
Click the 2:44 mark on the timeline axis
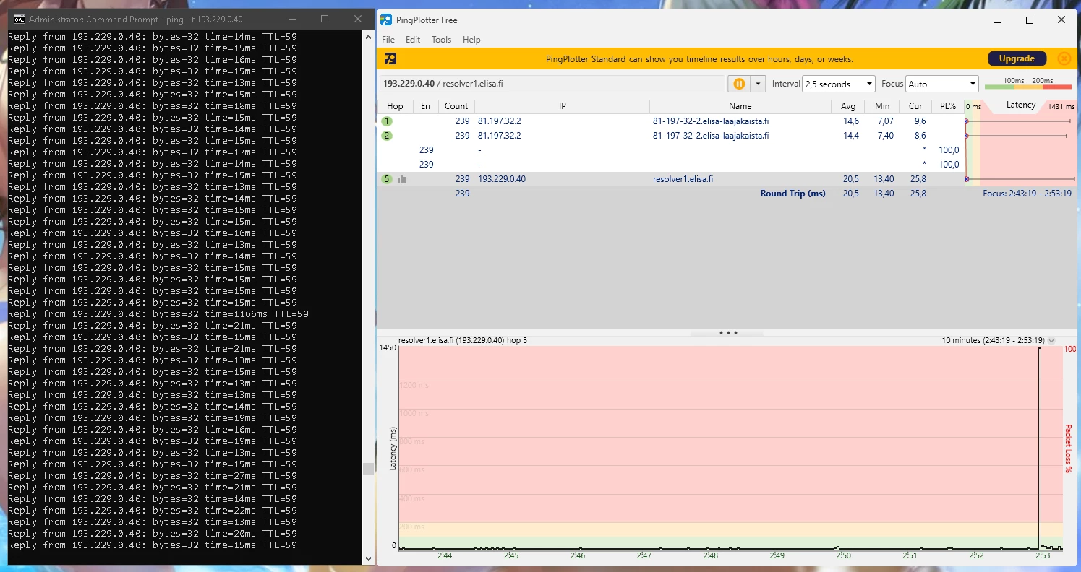click(x=445, y=555)
